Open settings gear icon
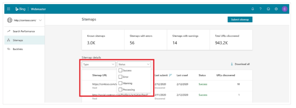Viewport: 296px width, 108px height. 276,9
